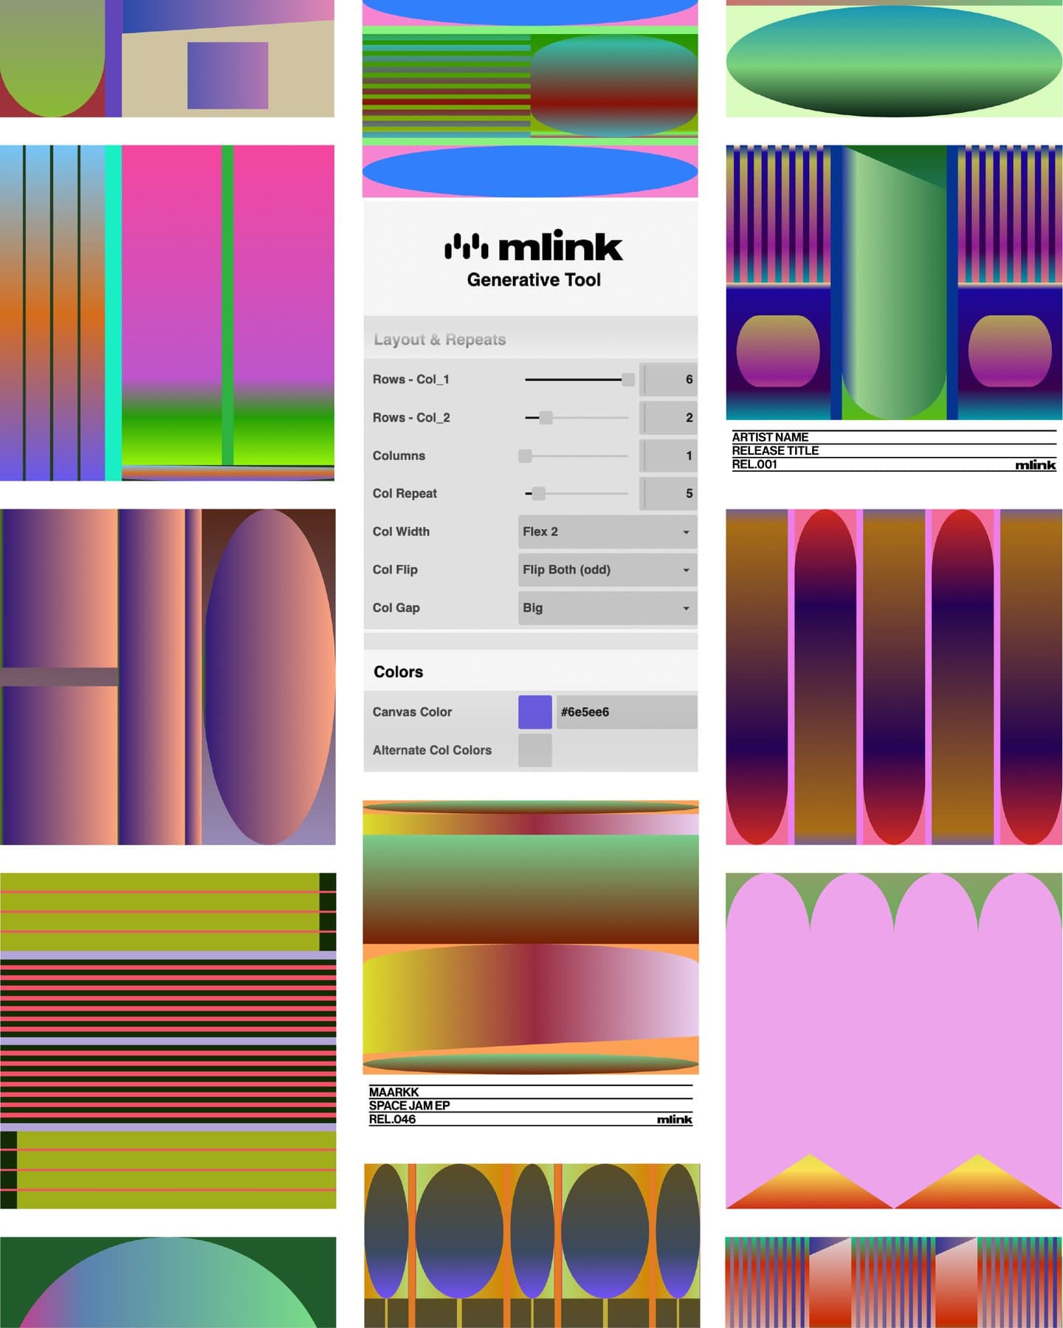Open the Col Width dropdown set to Flex 2
The width and height of the screenshot is (1063, 1328).
(x=608, y=531)
